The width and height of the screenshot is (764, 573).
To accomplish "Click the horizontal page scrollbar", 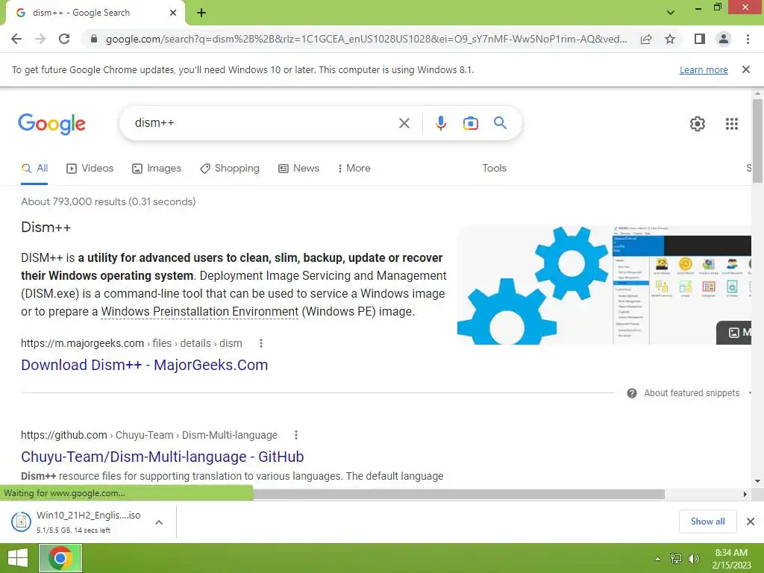I will point(458,495).
